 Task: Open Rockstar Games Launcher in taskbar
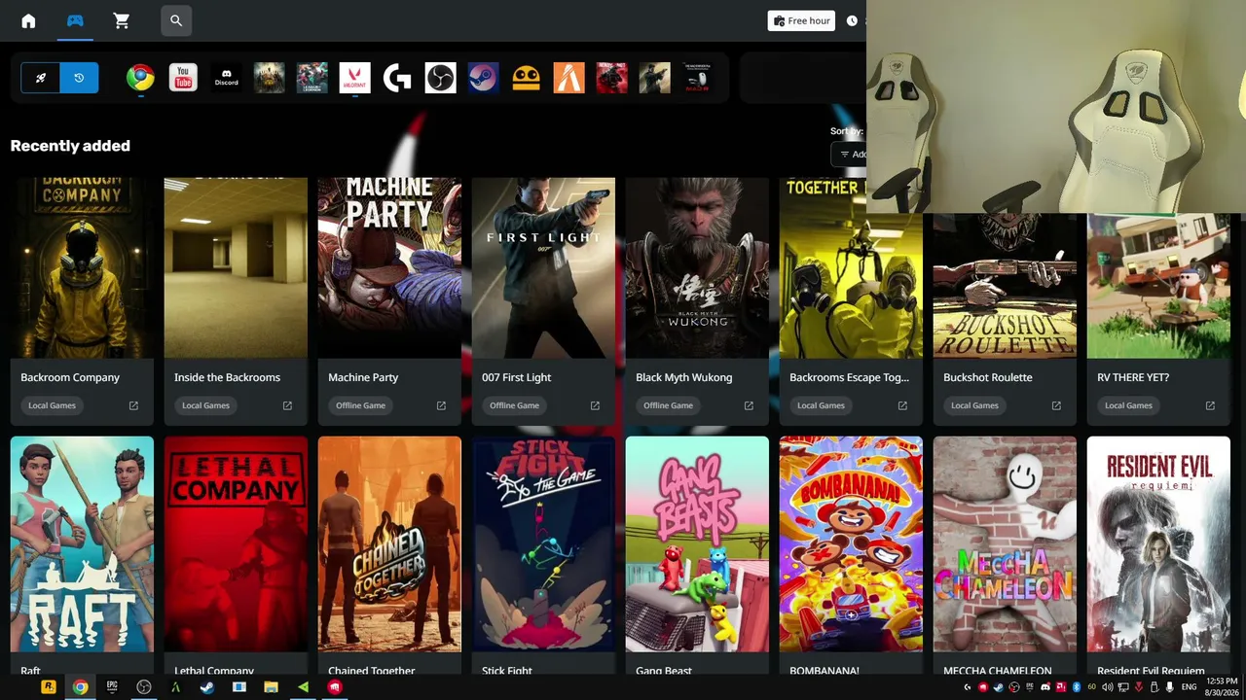click(48, 687)
